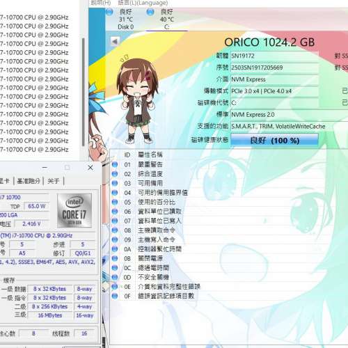
Task: Click the chibi character mascot image
Action: click(x=137, y=100)
